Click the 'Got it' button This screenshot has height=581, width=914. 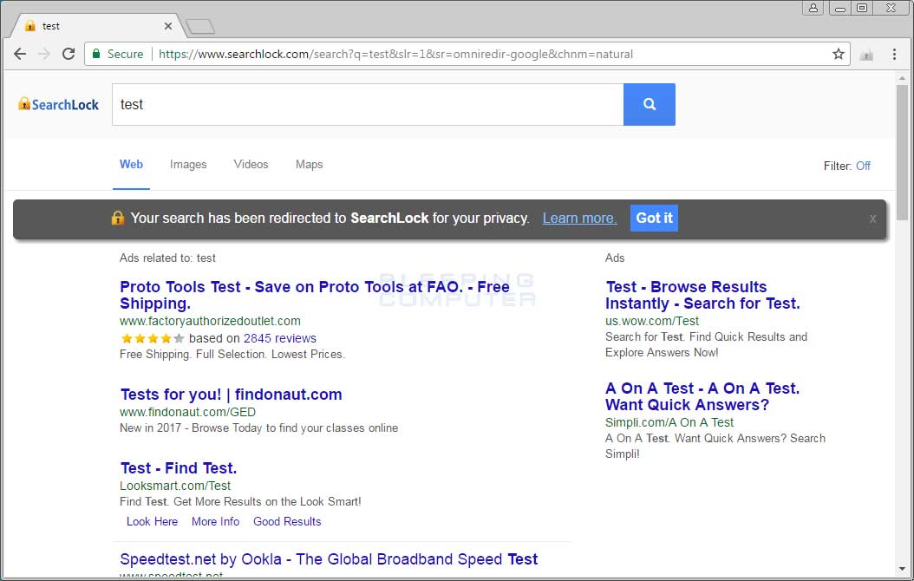[x=654, y=218]
